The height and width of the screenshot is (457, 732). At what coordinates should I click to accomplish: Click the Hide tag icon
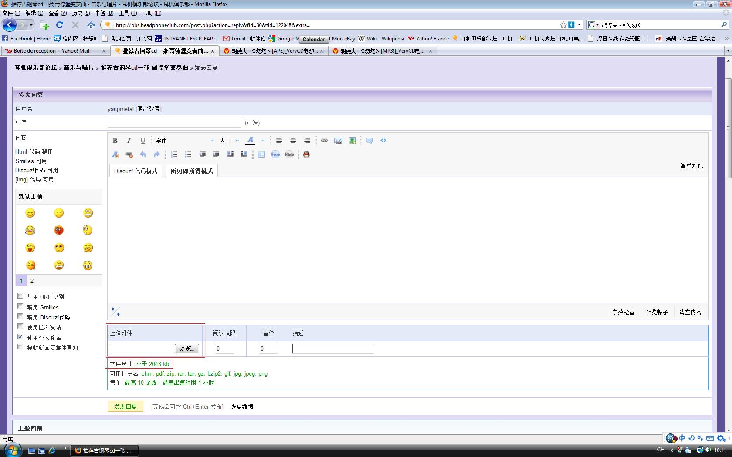(289, 155)
